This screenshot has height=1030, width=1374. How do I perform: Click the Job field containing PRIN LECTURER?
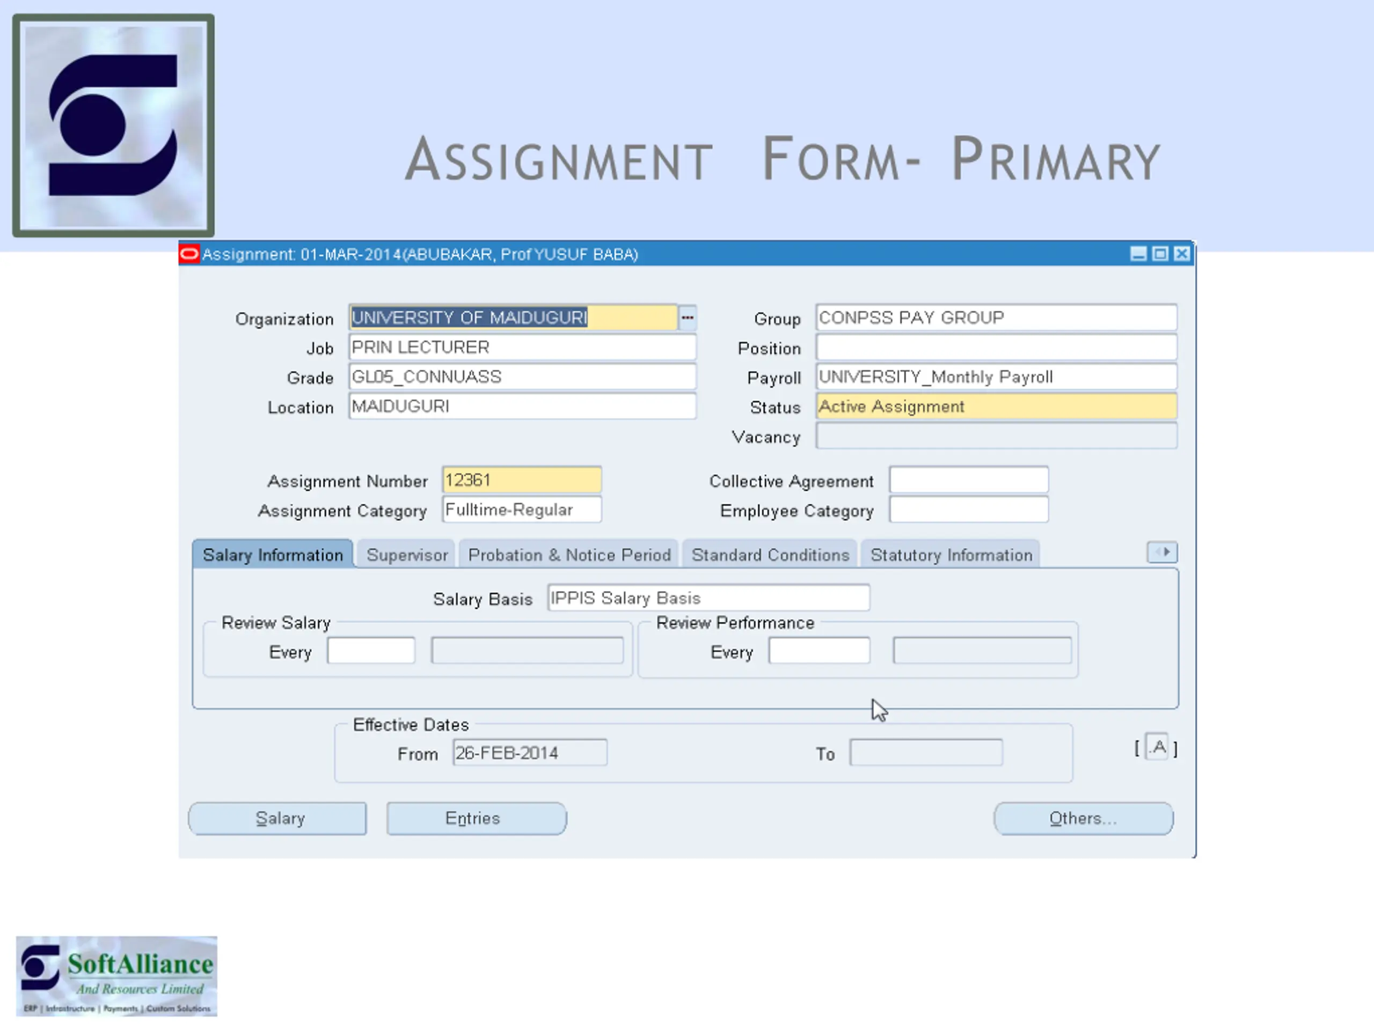[x=522, y=347]
